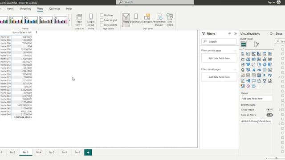285x160 pixels.
Task: Open the Bookmarks pane
Action: (x=136, y=18)
